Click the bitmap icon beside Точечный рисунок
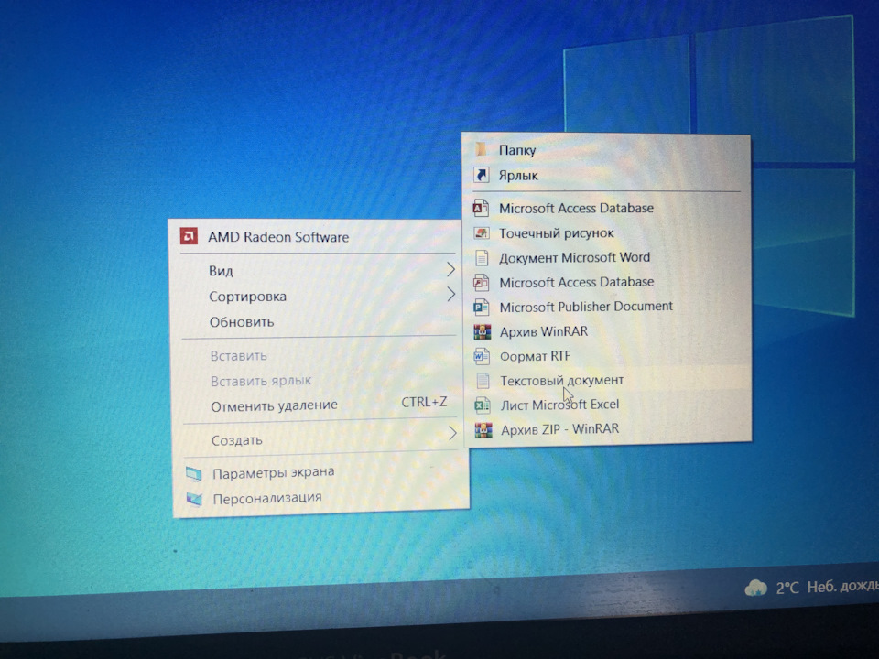Viewport: 879px width, 659px height. tap(481, 232)
